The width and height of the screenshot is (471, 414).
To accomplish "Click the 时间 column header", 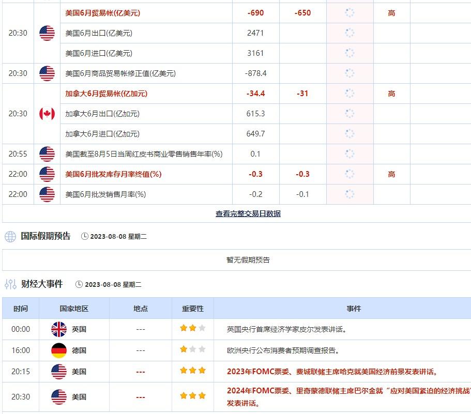I will 21,309.
